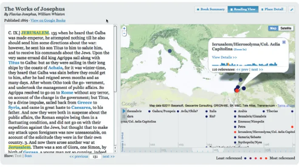Click scrollbar up arrow in reading pane
The height and width of the screenshot is (167, 299).
(115, 148)
